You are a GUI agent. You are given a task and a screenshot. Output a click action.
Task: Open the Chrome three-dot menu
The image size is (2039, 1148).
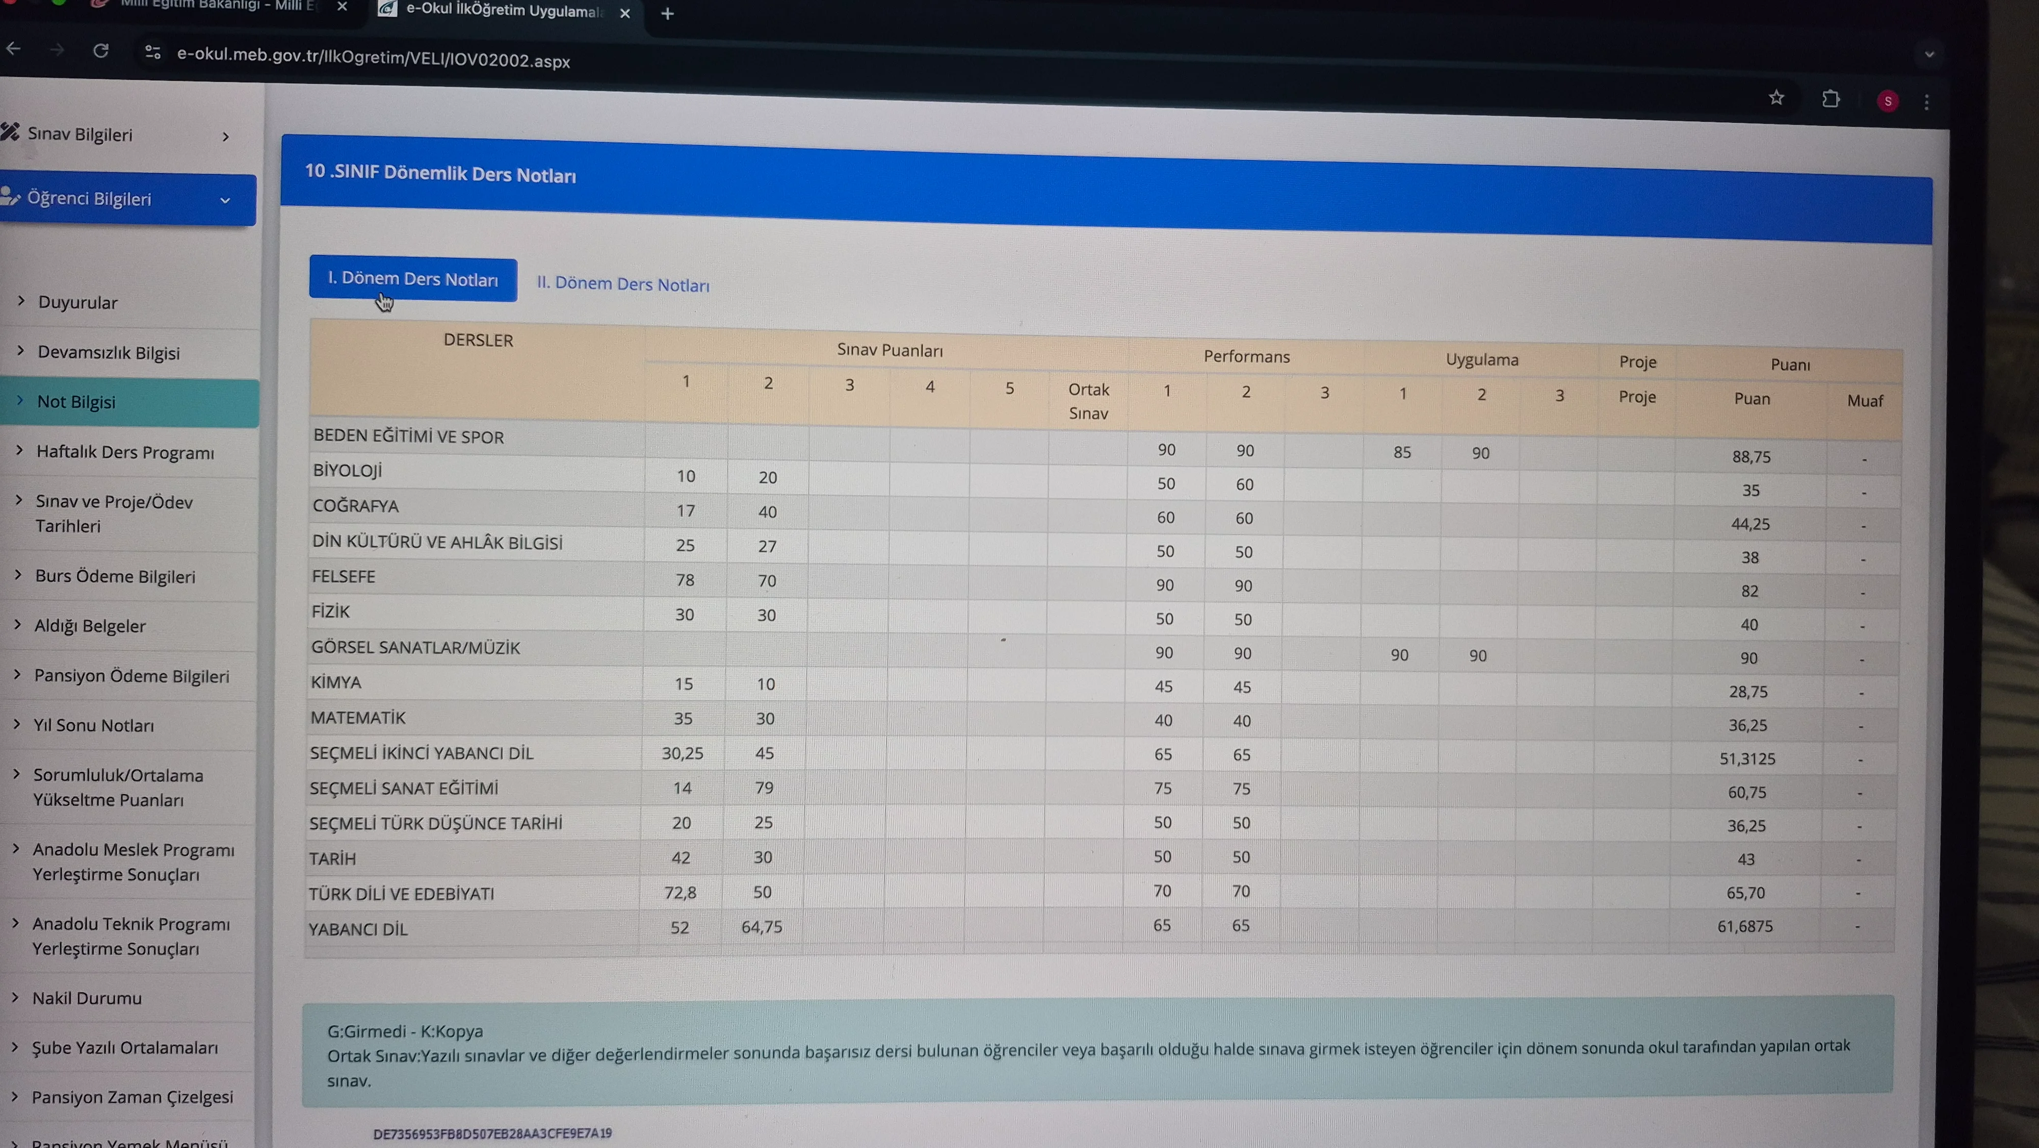pos(1927,102)
